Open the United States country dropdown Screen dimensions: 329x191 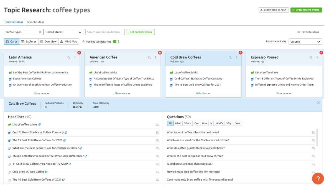tap(63, 32)
